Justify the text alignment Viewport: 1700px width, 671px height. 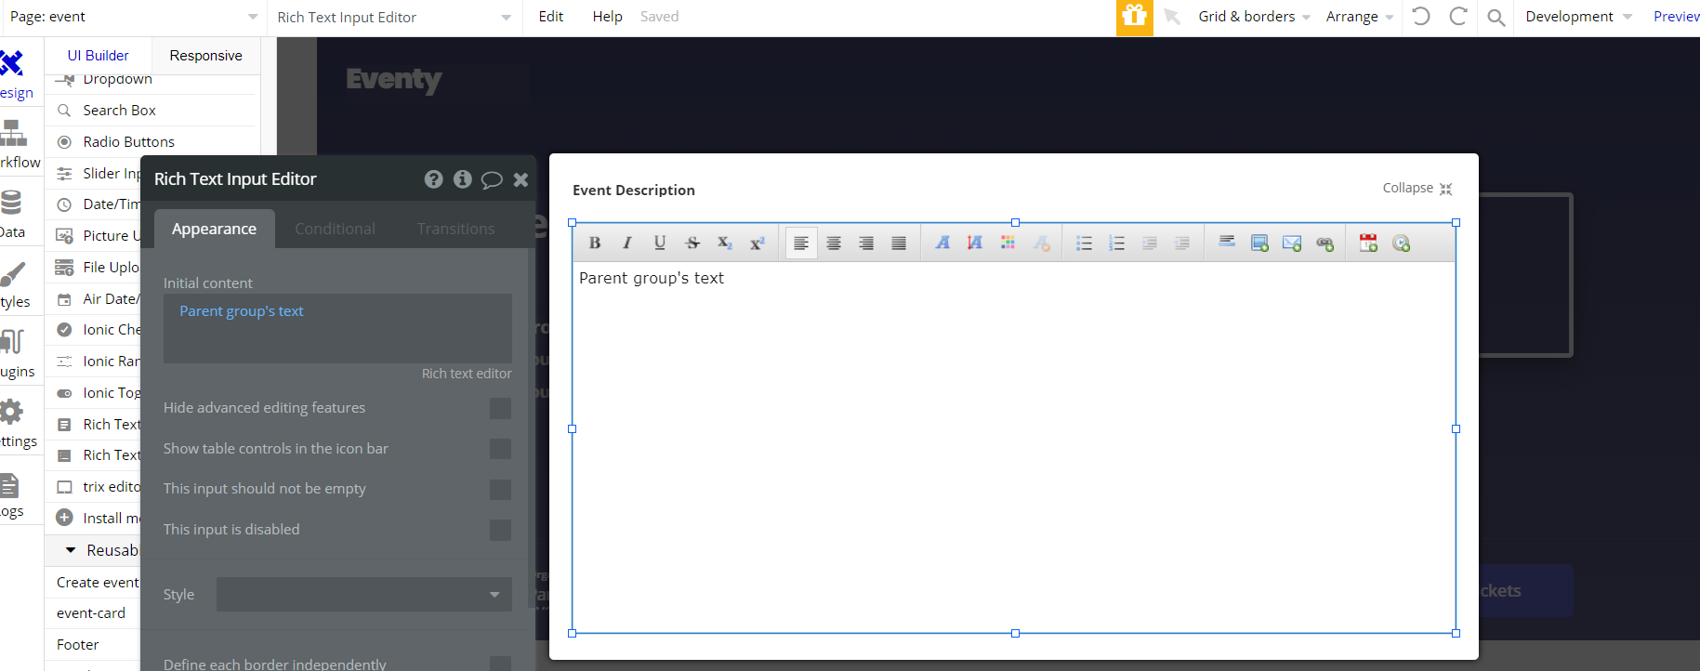click(x=899, y=243)
